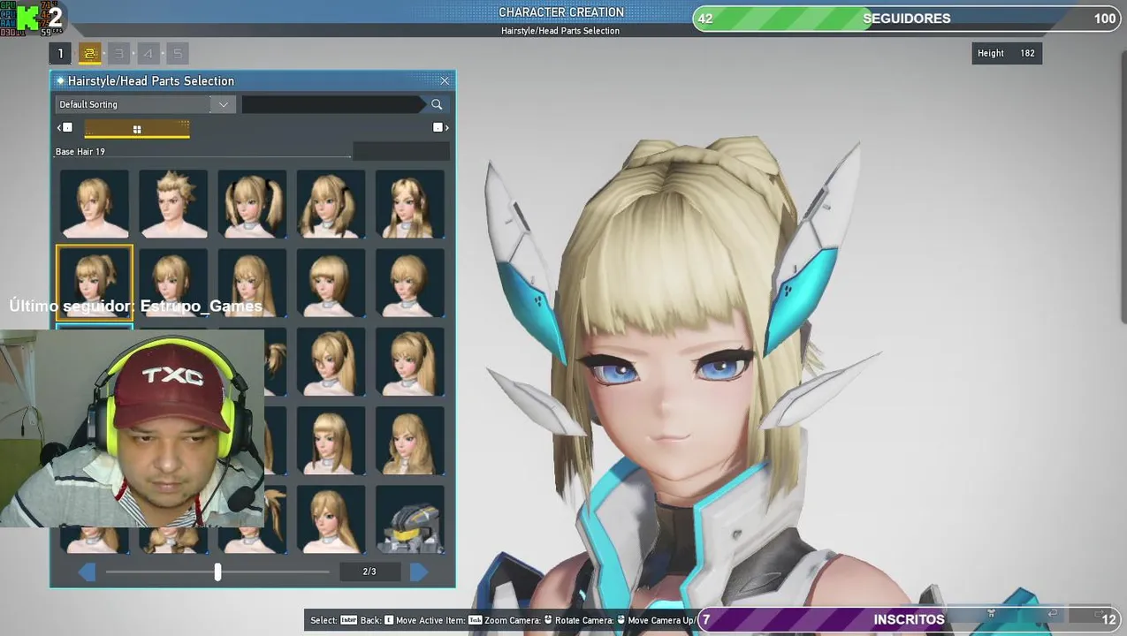Close the Hairstyle/Head Parts Selection panel
1127x636 pixels.
coord(445,80)
